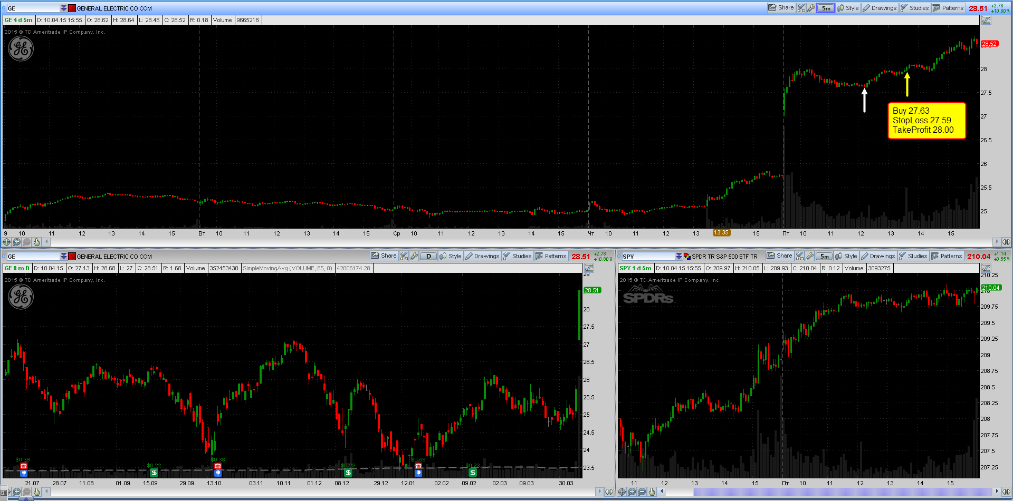Image resolution: width=1013 pixels, height=501 pixels.
Task: Click scroll-left arrow in the top chart time axis
Action: coord(47,242)
